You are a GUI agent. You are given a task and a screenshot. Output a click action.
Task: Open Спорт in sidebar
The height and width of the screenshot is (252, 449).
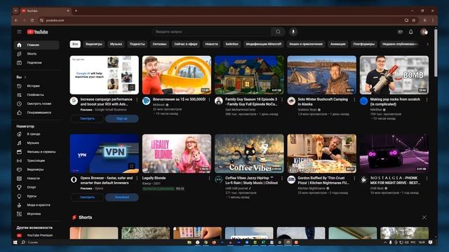(36, 187)
